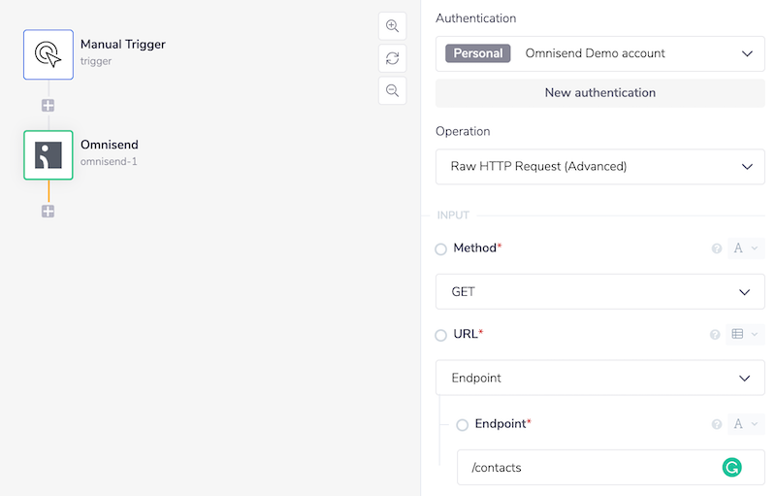Open the URL Endpoint type dropdown
776x496 pixels.
click(599, 379)
